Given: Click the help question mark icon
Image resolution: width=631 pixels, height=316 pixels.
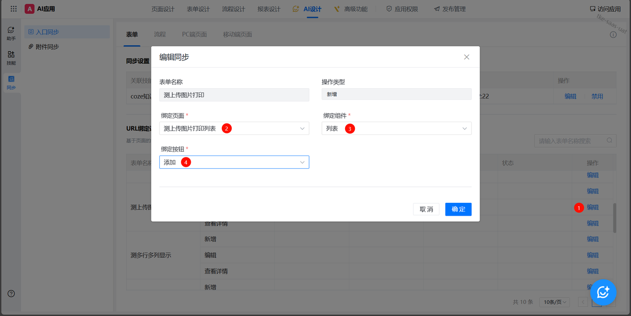Looking at the screenshot, I should pyautogui.click(x=11, y=293).
